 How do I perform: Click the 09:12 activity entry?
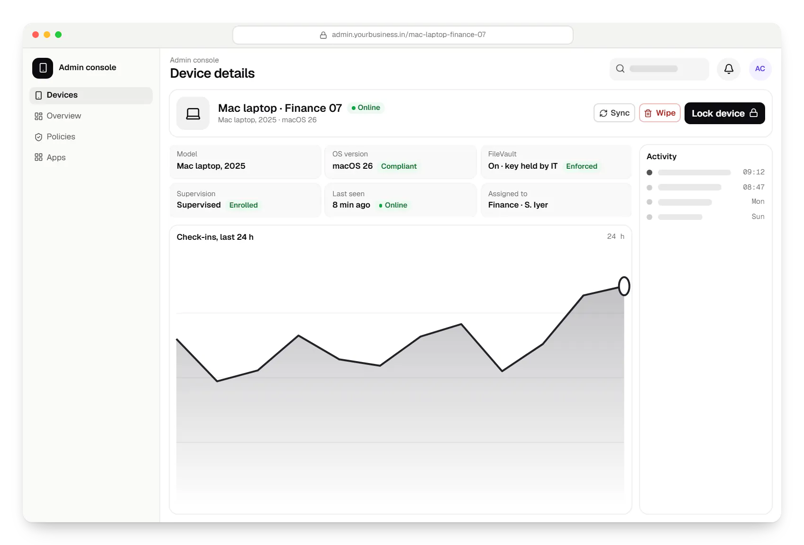pos(705,173)
